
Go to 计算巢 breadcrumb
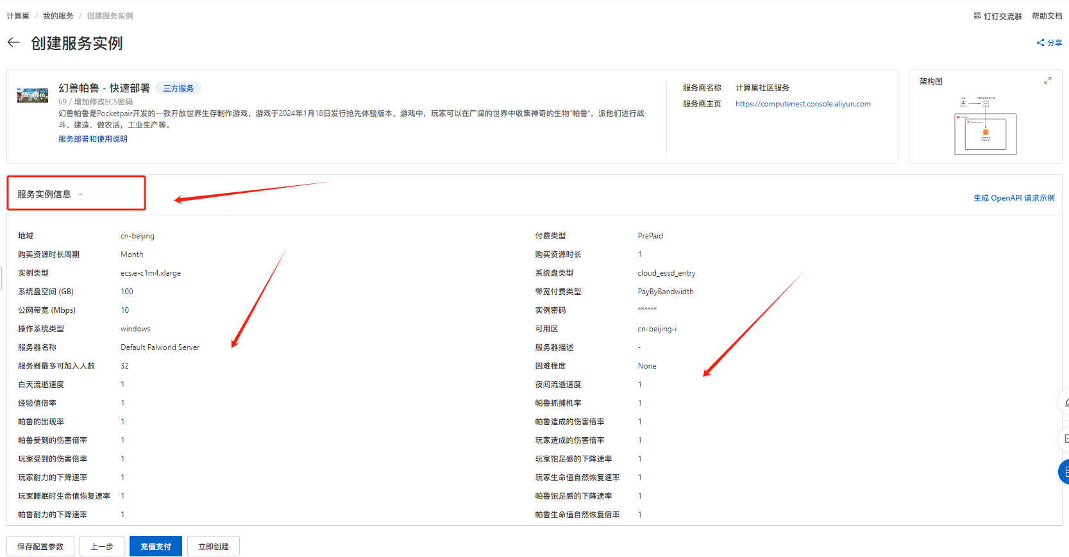(x=18, y=16)
